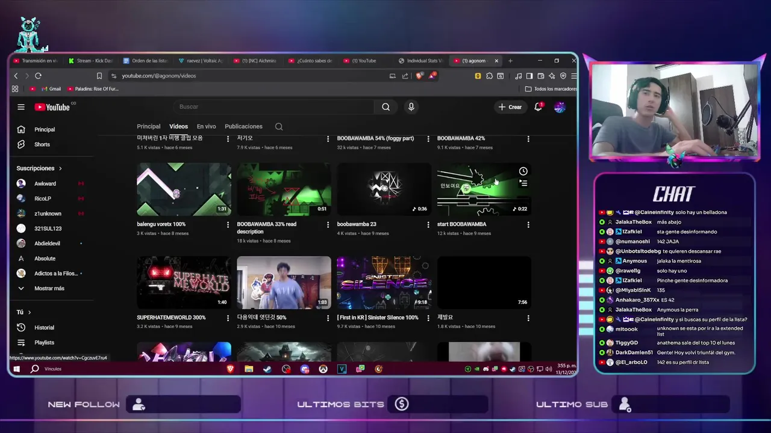Viewport: 771px width, 433px height.
Task: Start voice search with the microphone icon
Action: click(x=411, y=107)
